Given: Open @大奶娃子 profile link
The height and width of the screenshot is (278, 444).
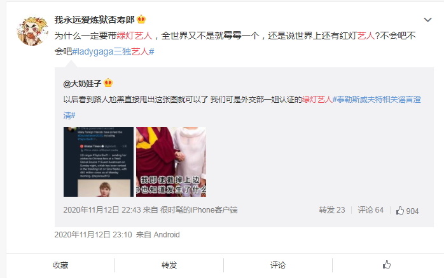Looking at the screenshot, I should pos(83,83).
